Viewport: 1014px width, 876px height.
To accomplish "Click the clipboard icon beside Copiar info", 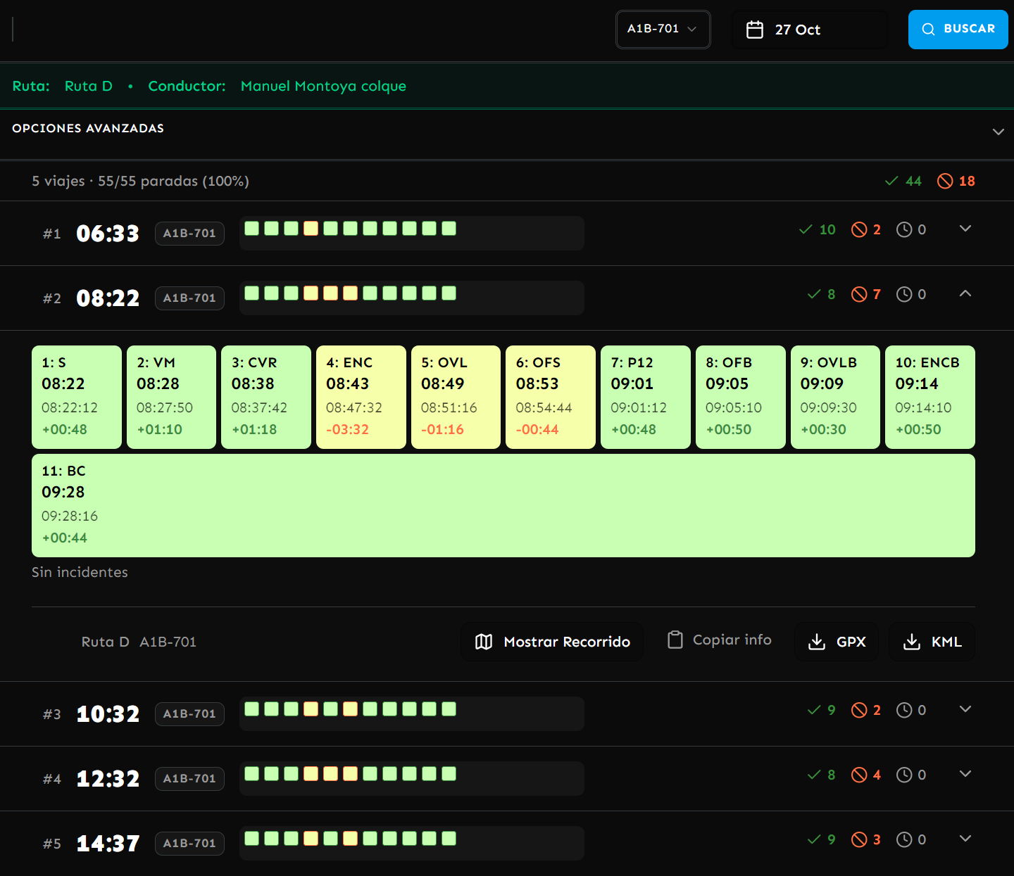I will point(675,640).
